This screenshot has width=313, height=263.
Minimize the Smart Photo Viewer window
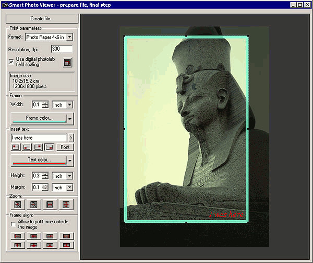coord(293,5)
